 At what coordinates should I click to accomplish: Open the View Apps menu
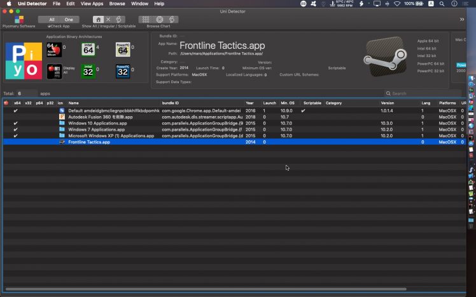point(92,4)
